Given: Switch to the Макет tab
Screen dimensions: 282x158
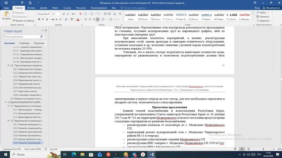Looking at the screenshot, I should (x=55, y=8).
